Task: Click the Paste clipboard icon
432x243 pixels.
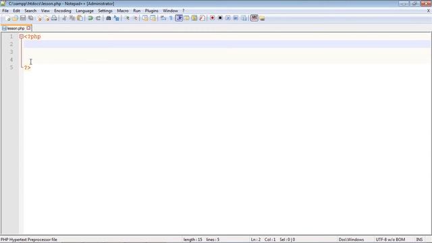Action: click(x=80, y=18)
